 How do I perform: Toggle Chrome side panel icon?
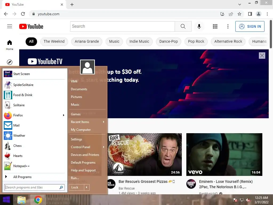[x=250, y=14]
